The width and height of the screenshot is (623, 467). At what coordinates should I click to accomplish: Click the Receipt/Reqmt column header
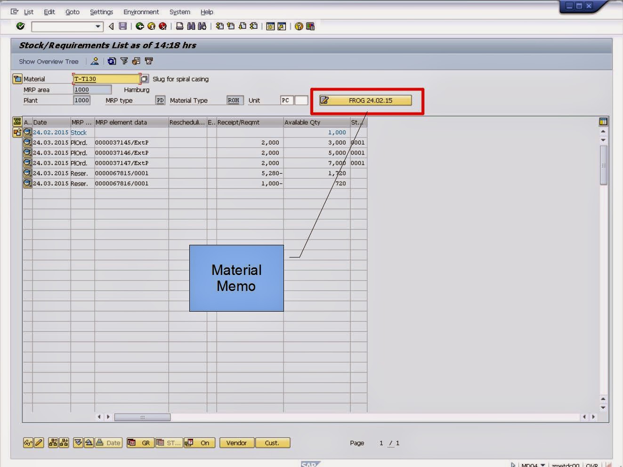250,122
